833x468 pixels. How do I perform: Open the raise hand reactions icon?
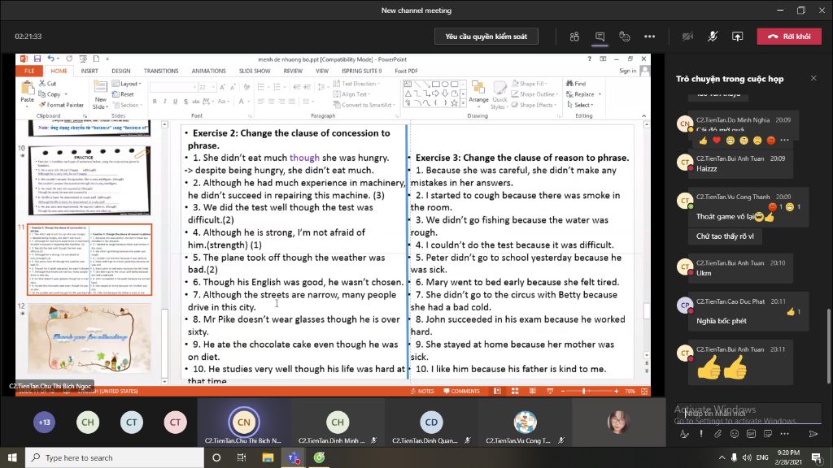(x=625, y=37)
